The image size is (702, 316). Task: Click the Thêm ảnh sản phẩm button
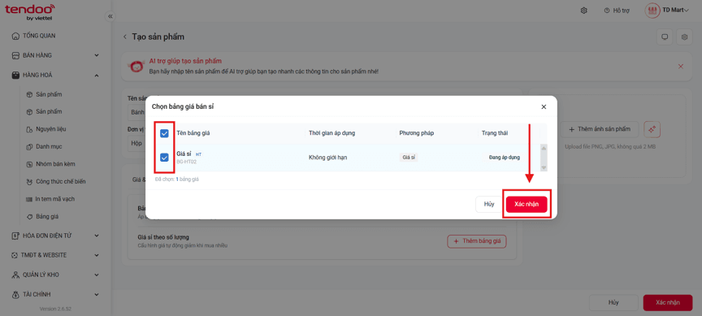pos(600,129)
